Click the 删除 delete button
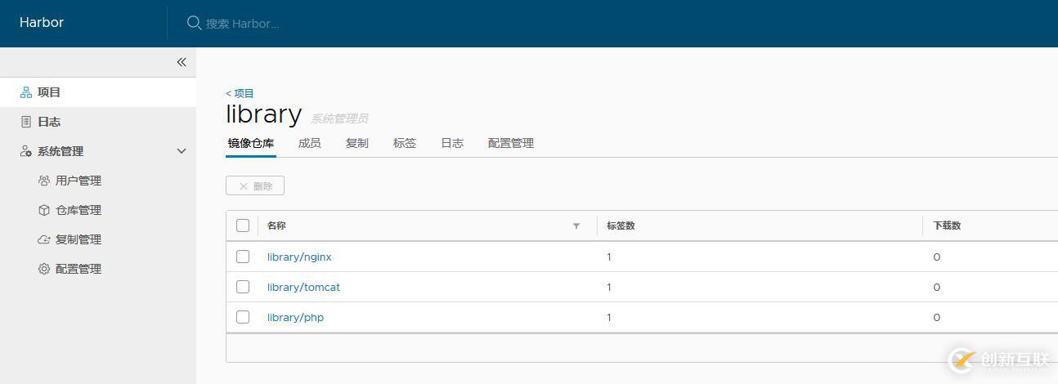This screenshot has height=384, width=1058. 255,186
